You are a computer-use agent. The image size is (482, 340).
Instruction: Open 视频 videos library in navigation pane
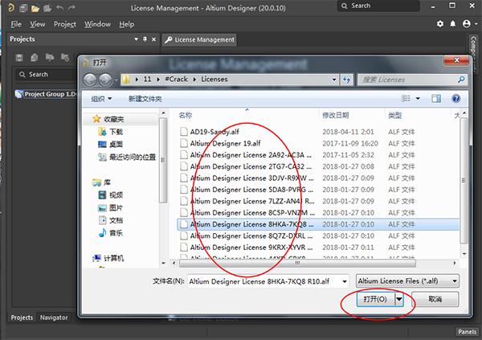(116, 195)
